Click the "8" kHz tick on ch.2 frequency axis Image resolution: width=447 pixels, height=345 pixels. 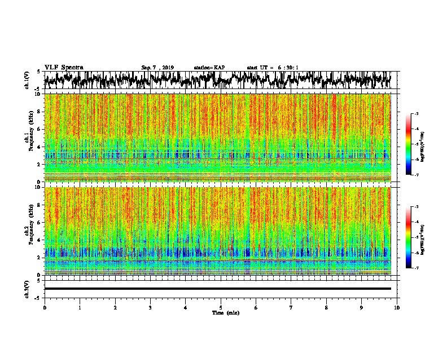[40, 205]
